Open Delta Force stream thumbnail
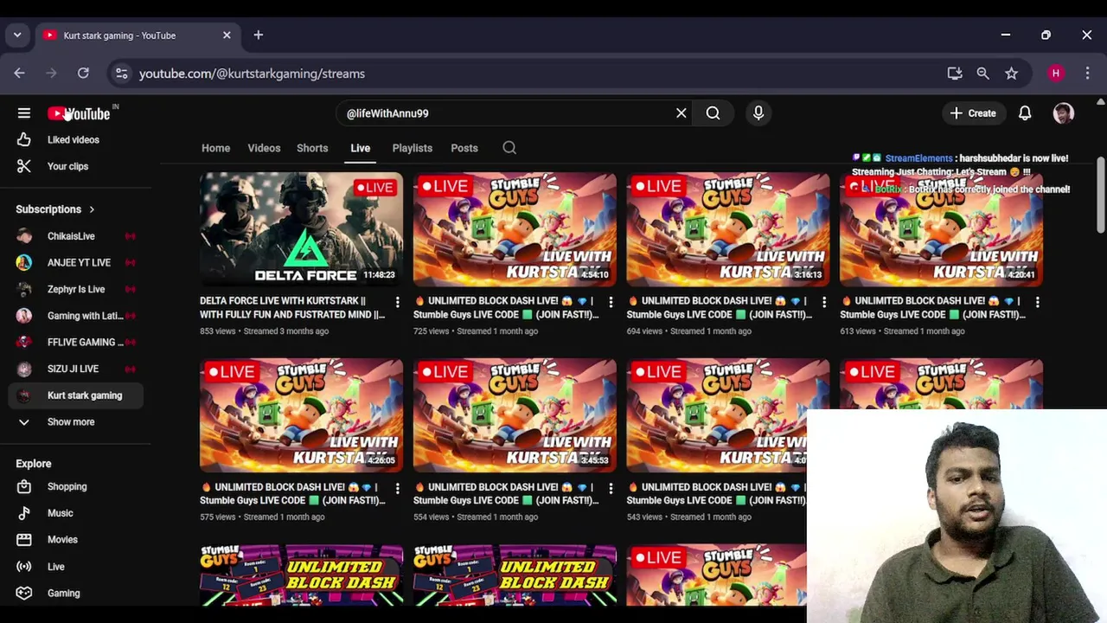The width and height of the screenshot is (1107, 623). [301, 229]
